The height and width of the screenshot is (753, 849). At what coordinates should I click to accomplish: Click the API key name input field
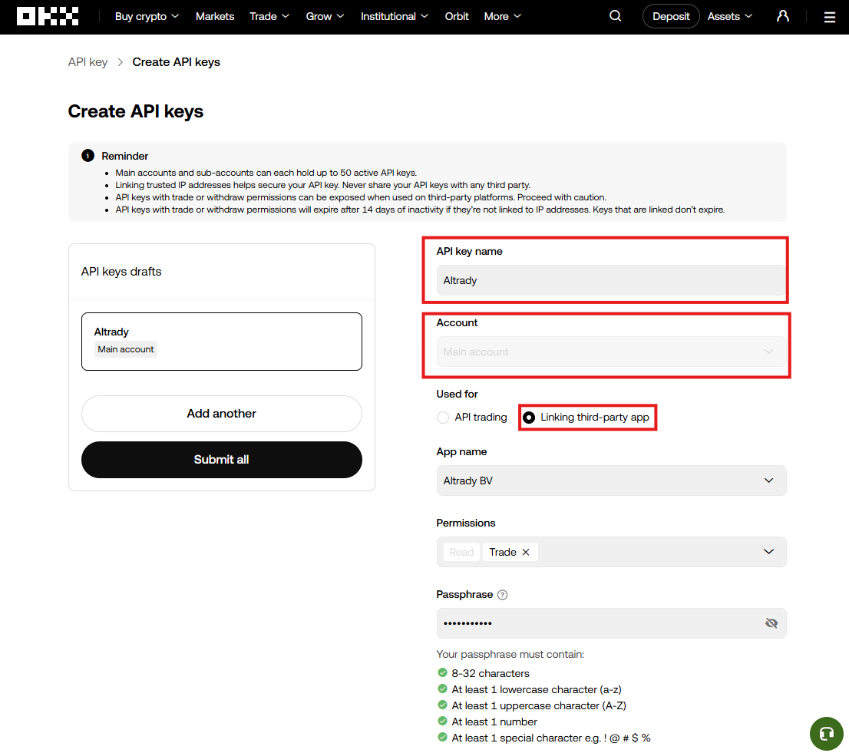(611, 280)
